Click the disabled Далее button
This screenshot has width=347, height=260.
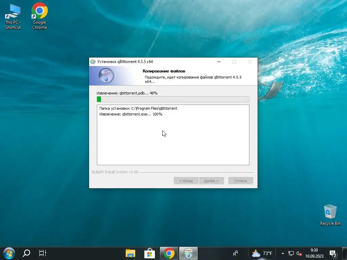click(211, 181)
